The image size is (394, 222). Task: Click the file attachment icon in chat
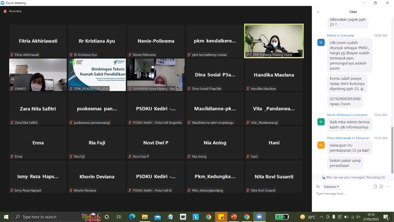pos(375,187)
